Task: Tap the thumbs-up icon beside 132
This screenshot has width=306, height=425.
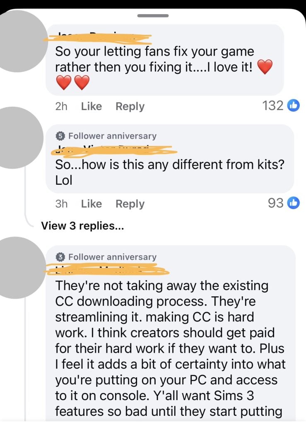Action: [293, 106]
